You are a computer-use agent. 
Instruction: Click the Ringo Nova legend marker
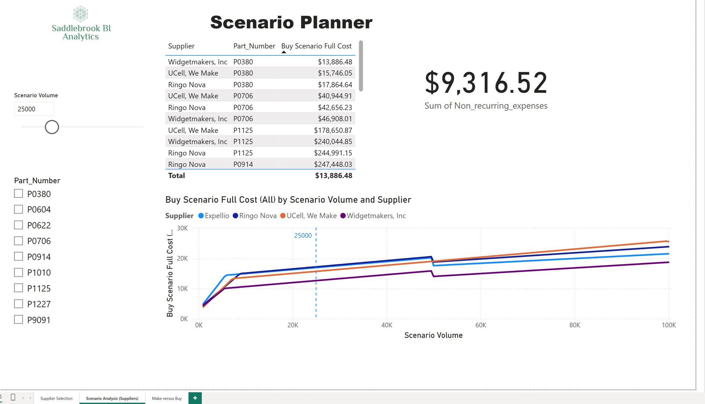pos(235,216)
